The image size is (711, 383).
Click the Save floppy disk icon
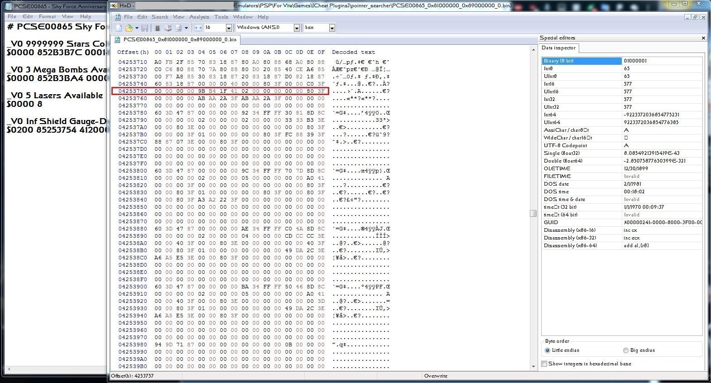[145, 28]
